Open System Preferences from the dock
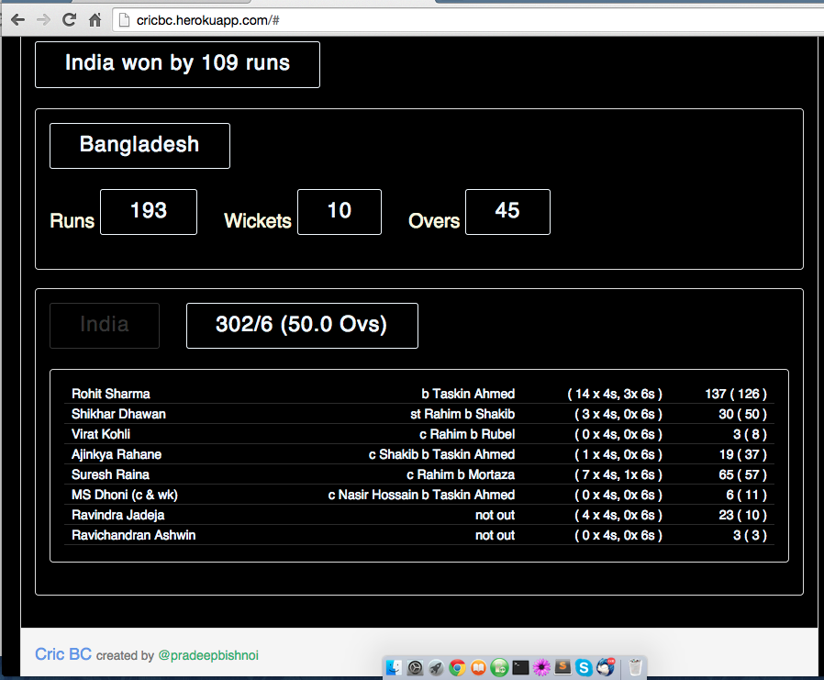 tap(415, 667)
